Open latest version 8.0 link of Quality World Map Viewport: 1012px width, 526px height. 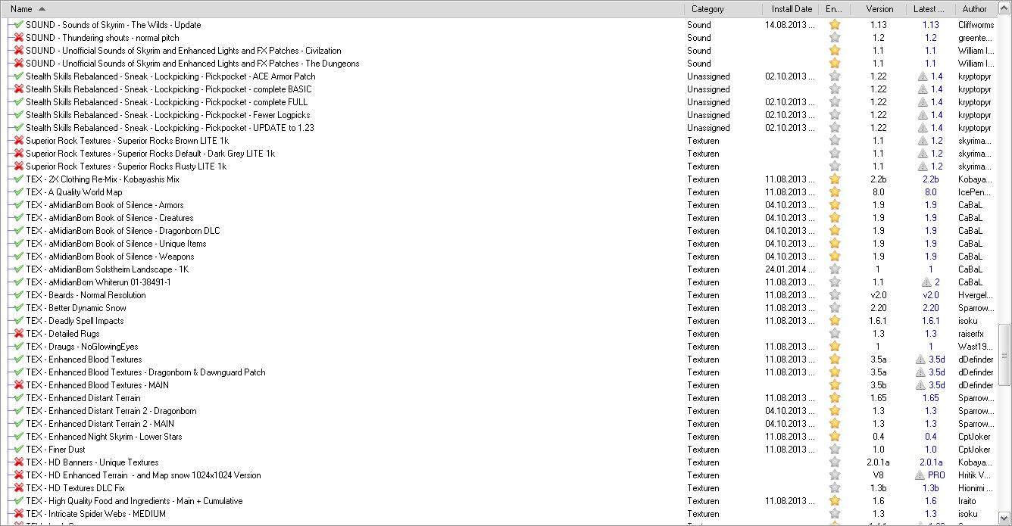[930, 192]
